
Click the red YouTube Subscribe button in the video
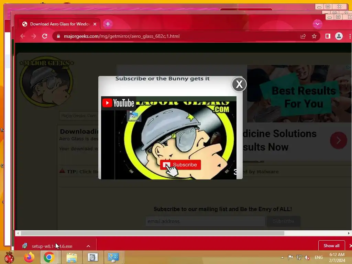[180, 165]
